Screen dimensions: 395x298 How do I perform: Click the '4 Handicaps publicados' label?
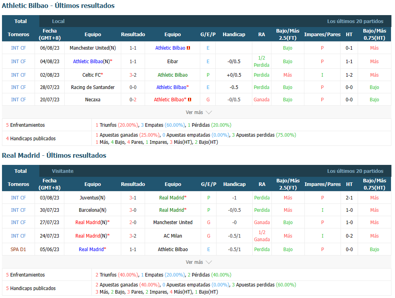point(31,139)
